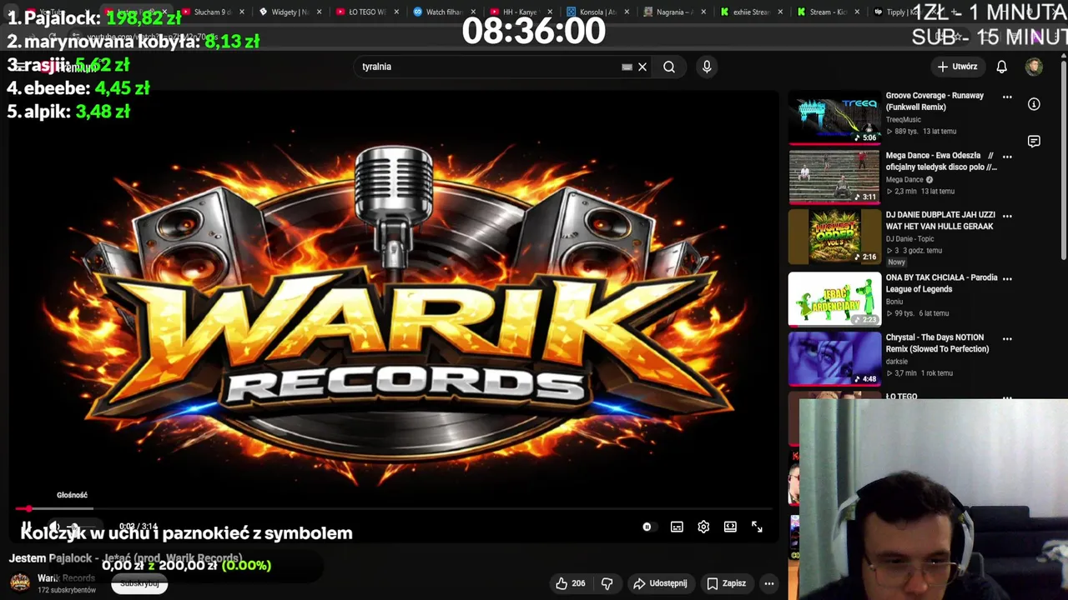1068x600 pixels.
Task: Open Warik Records channel avatar
Action: [20, 582]
